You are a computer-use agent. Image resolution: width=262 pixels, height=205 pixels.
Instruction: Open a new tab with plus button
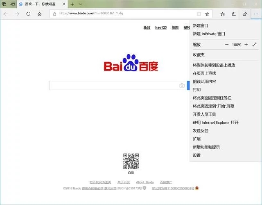pos(72,4)
